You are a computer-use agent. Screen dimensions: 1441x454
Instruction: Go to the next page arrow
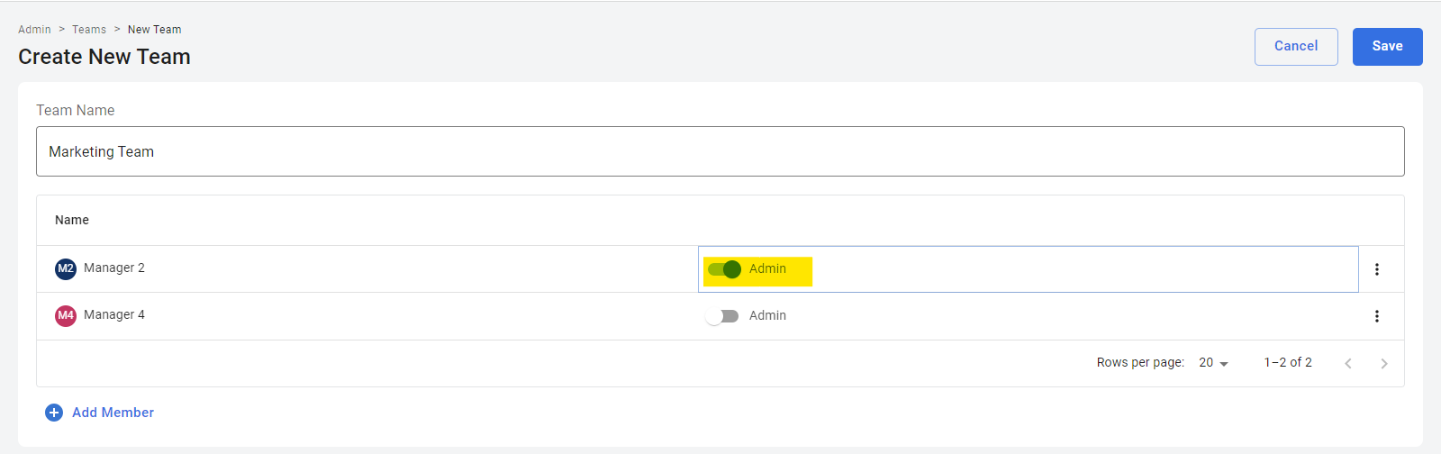click(1384, 363)
